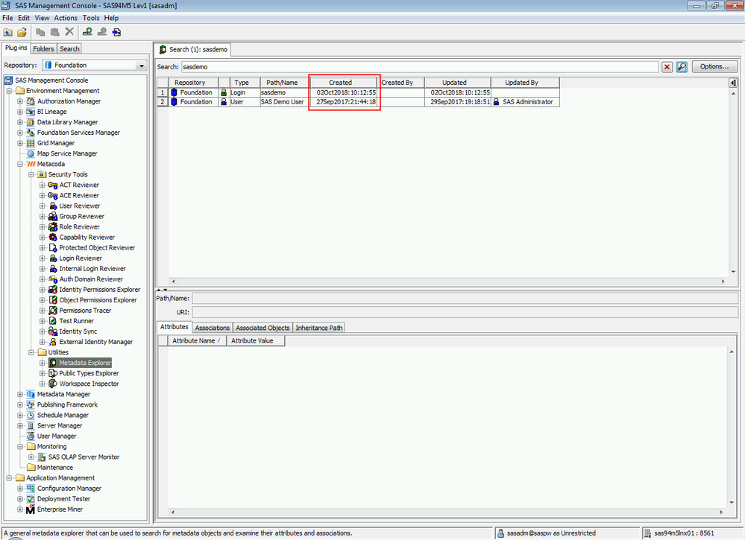Image resolution: width=745 pixels, height=540 pixels.
Task: Select the Identity Sync icon
Action: point(53,331)
